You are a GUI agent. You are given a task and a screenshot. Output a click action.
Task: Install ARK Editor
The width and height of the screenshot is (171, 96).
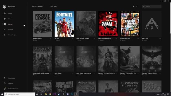click(145, 40)
